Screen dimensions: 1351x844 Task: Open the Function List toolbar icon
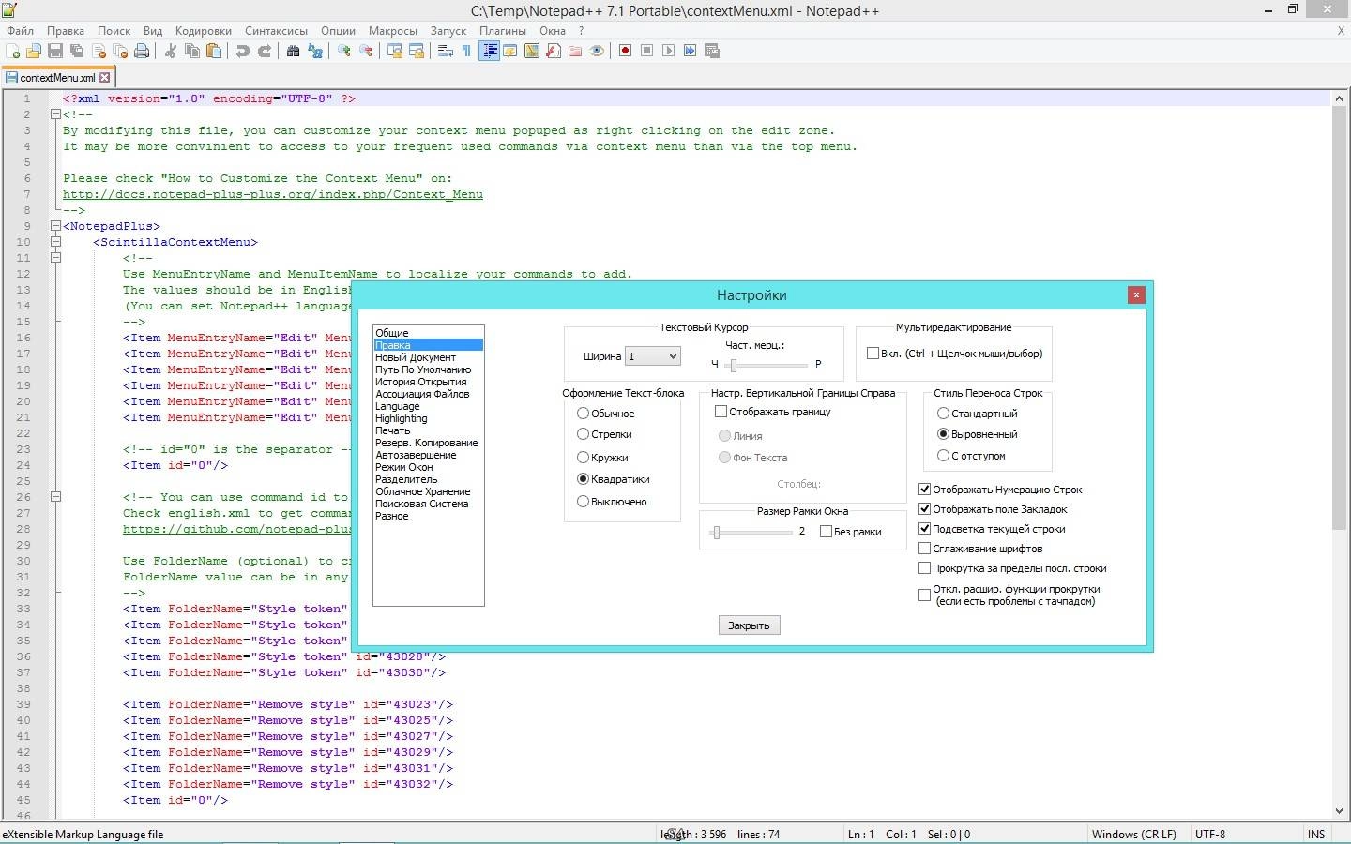point(554,51)
